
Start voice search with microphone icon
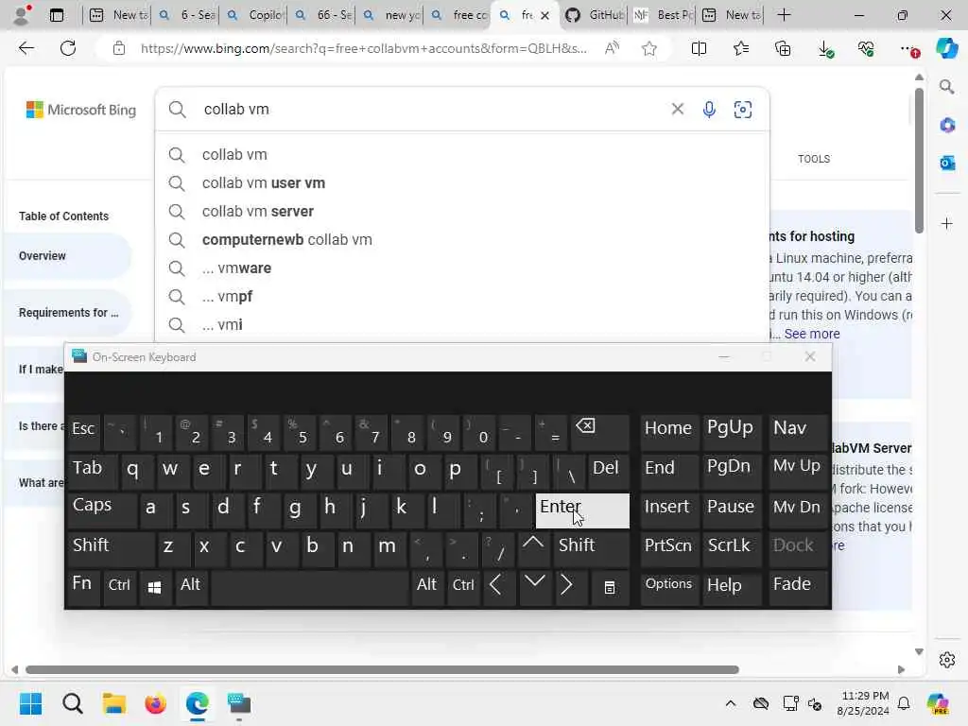point(709,110)
